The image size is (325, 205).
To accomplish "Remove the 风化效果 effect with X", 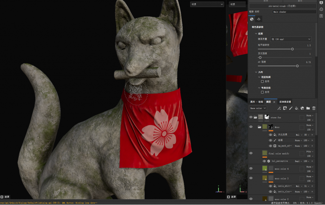I will [312, 135].
